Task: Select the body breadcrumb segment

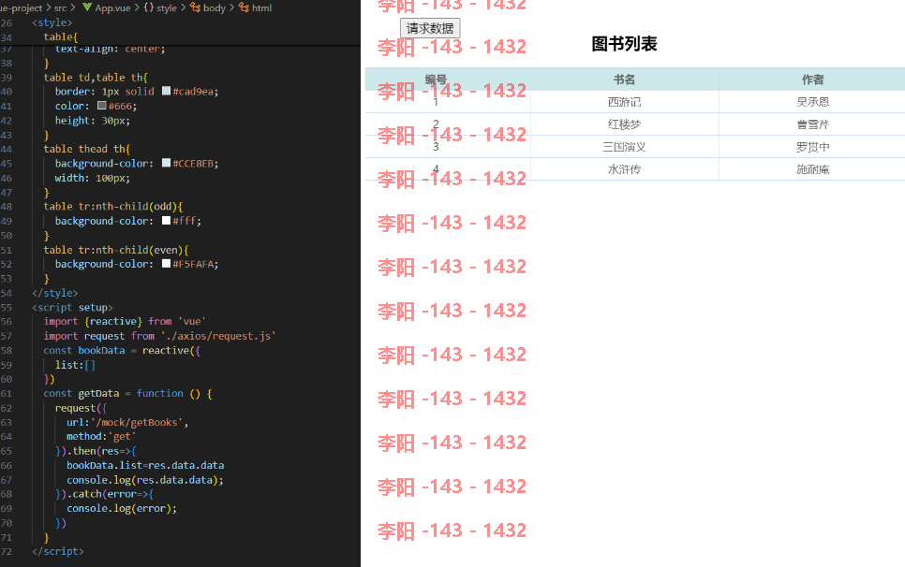Action: [x=215, y=8]
